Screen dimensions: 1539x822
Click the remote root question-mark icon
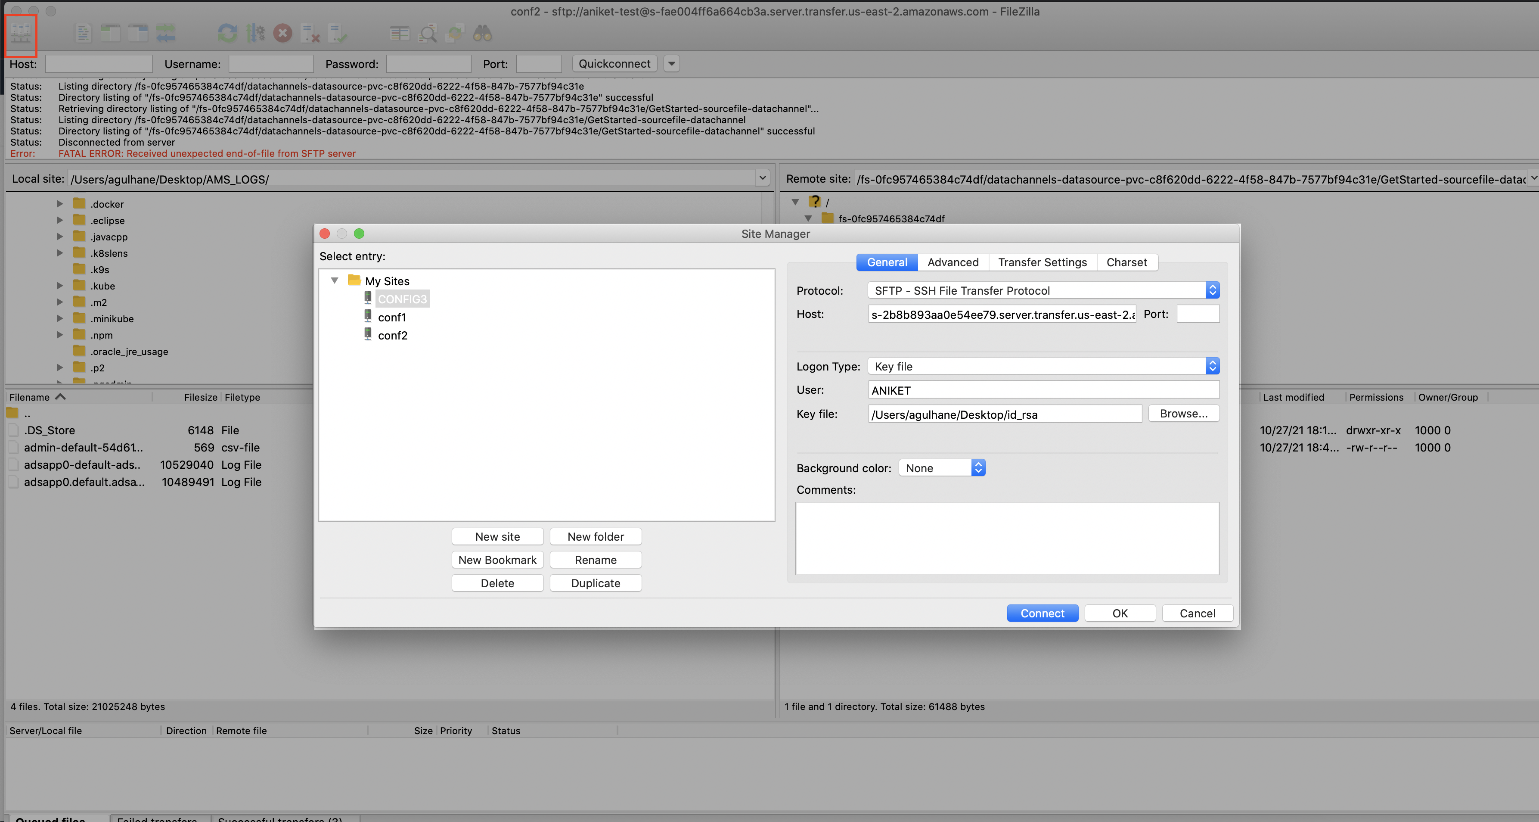815,202
